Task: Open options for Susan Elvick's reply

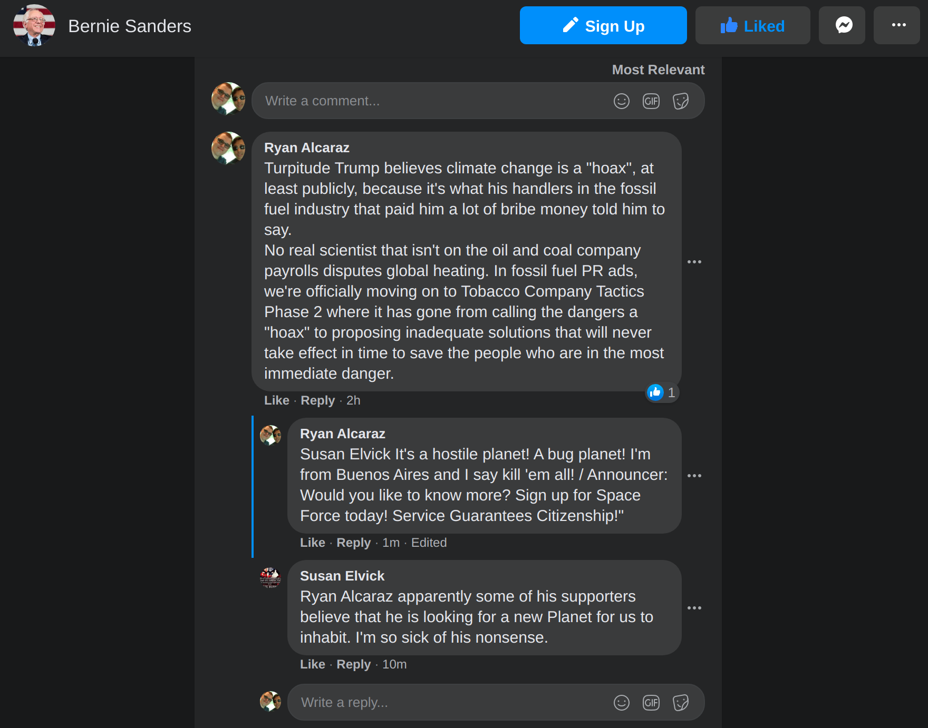Action: coord(694,608)
